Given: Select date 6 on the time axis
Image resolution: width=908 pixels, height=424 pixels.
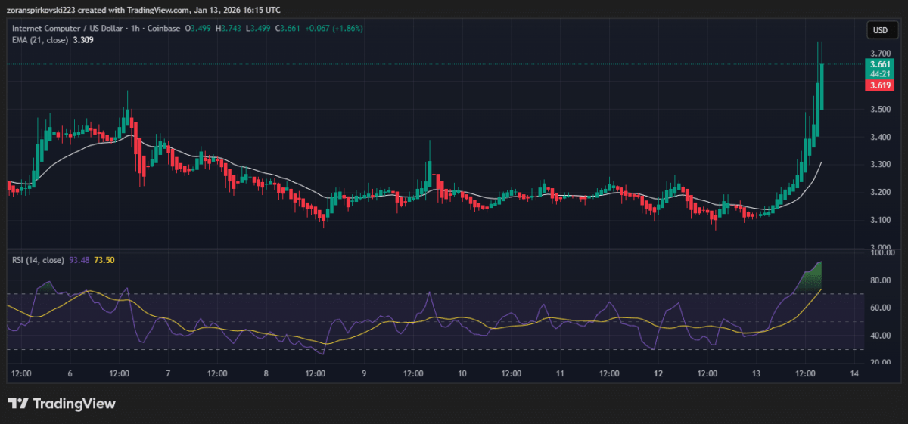Looking at the screenshot, I should (x=70, y=374).
